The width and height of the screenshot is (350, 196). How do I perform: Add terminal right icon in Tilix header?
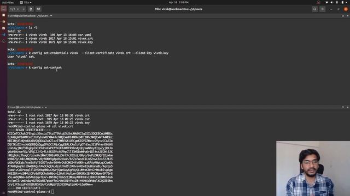click(x=31, y=9)
